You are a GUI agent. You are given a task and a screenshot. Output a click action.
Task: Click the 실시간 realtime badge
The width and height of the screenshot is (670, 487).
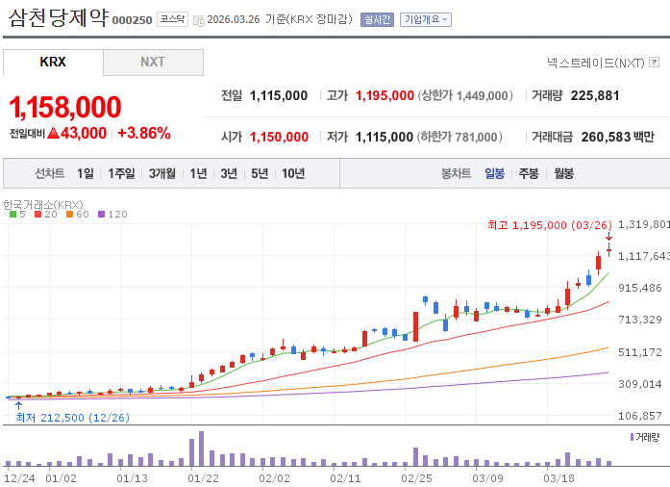coord(377,19)
